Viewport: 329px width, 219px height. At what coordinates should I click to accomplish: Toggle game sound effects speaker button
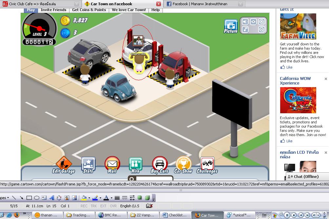pyautogui.click(x=245, y=22)
